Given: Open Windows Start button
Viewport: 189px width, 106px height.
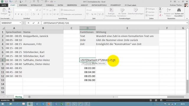Looking at the screenshot, I should click(x=3, y=104).
